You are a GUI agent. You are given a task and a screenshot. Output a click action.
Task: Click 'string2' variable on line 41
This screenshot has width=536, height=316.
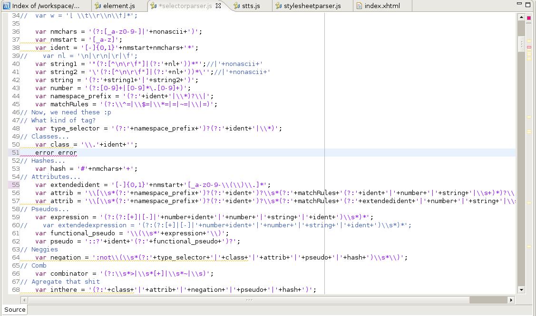pyautogui.click(x=64, y=72)
